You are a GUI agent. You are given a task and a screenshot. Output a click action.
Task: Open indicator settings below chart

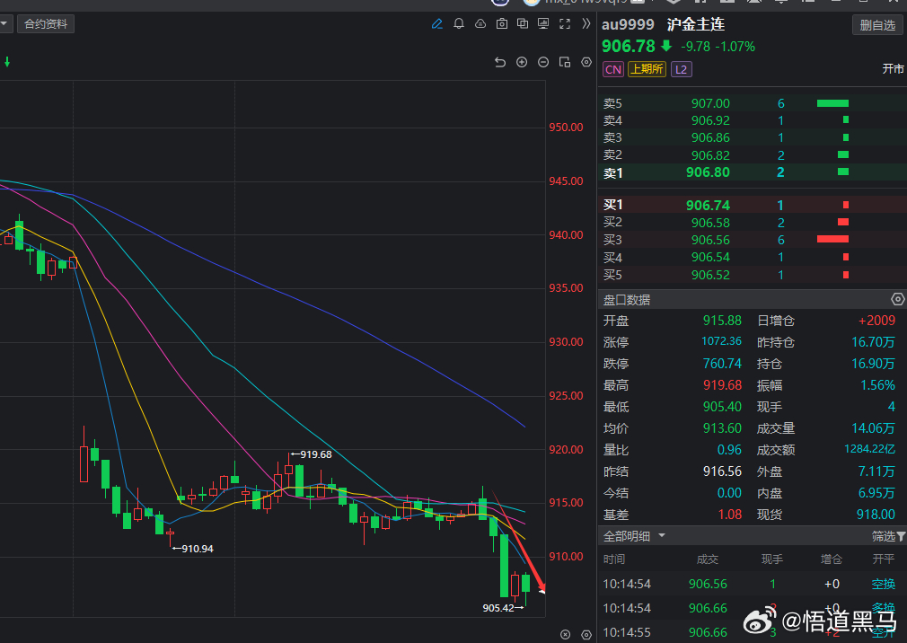tap(586, 634)
